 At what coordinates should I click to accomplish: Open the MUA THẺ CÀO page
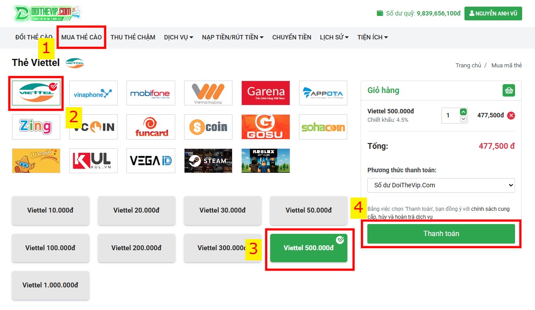[x=82, y=37]
